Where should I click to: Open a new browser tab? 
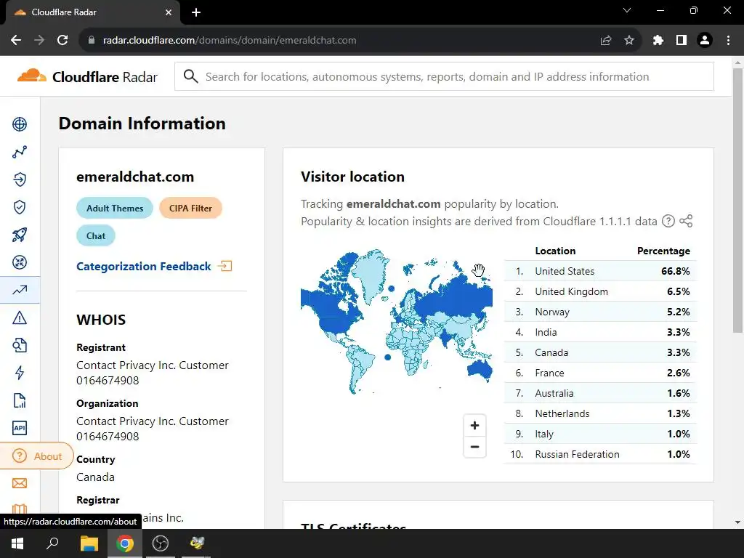point(196,12)
